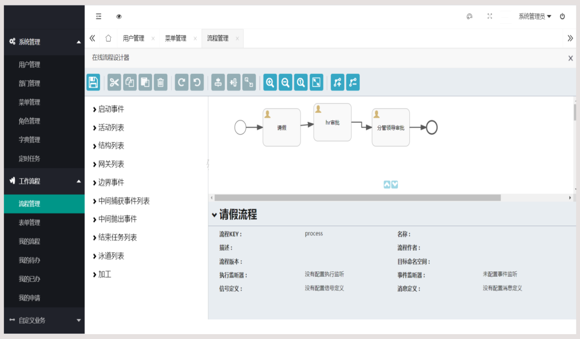This screenshot has height=339, width=580.
Task: Click the align horizontal icon in the toolbar
Action: [234, 83]
